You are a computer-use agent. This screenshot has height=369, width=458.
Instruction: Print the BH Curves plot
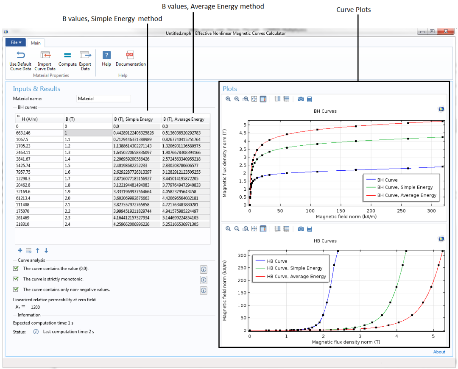(310, 99)
